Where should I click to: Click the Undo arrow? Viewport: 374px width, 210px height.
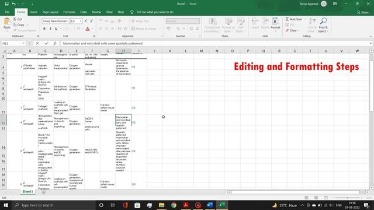coord(13,4)
